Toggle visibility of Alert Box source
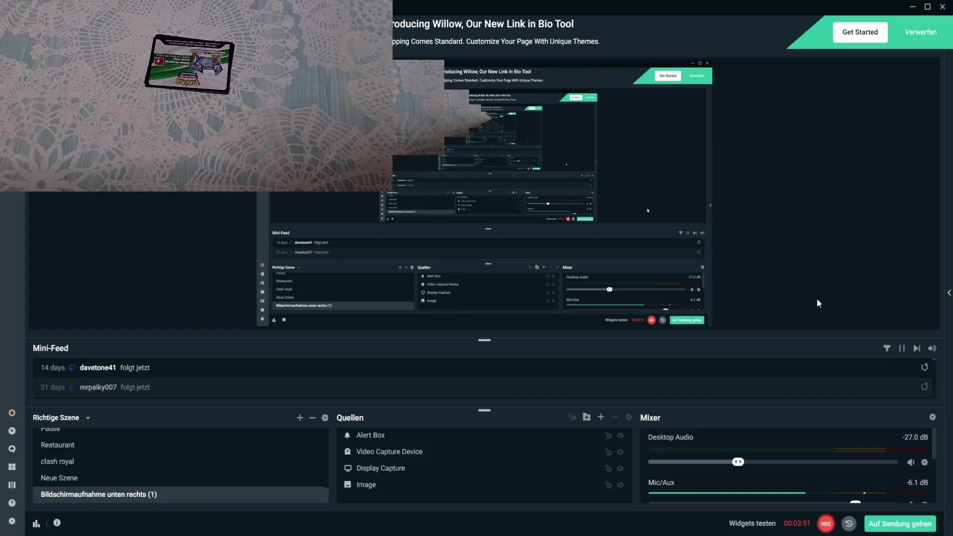The image size is (953, 536). 620,435
